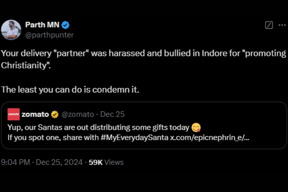The height and width of the screenshot is (192, 288).
Task: Click the Grok slash-square icon
Action: pyautogui.click(x=269, y=25)
